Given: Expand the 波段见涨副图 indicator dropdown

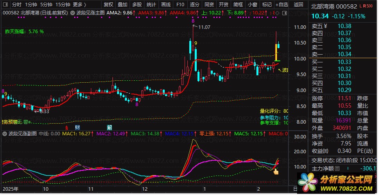Looking at the screenshot, I should (x=5, y=133).
